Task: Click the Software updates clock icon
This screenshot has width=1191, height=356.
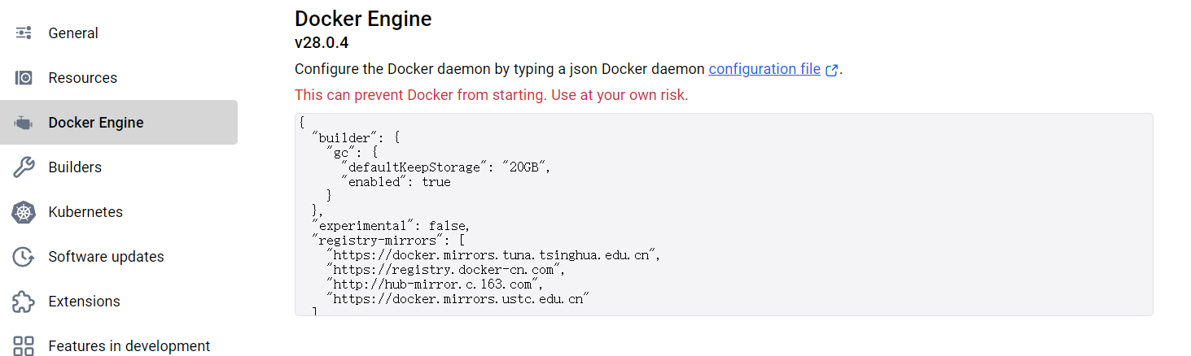Action: coord(24,257)
